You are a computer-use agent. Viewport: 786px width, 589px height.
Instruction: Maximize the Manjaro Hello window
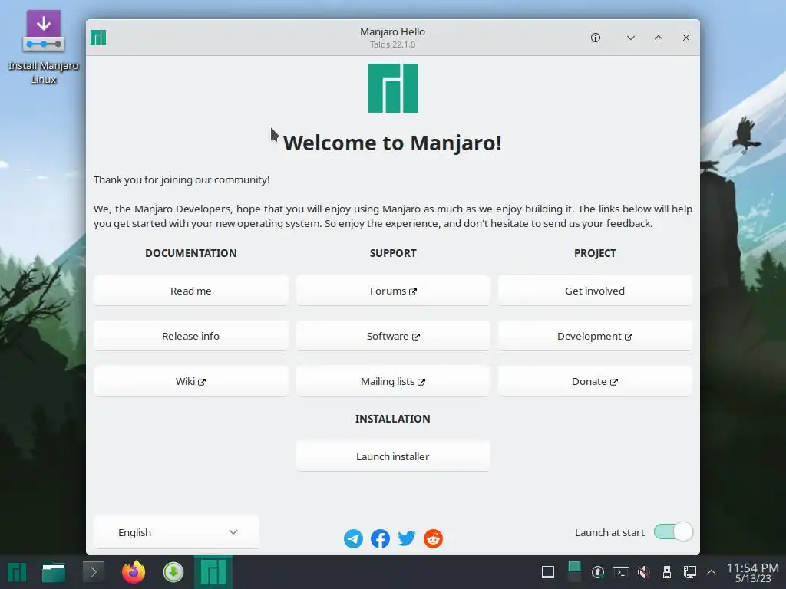pyautogui.click(x=658, y=38)
